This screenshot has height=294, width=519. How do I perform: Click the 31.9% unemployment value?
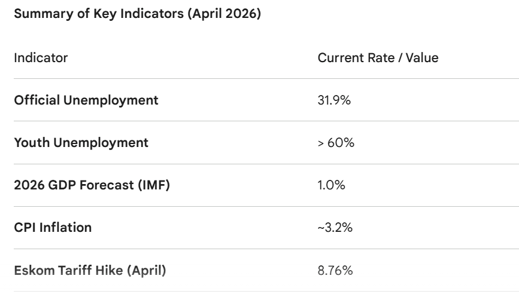[x=334, y=100]
